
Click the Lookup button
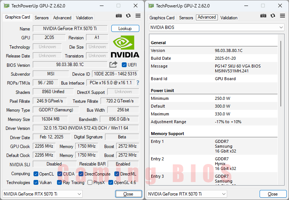(125, 29)
